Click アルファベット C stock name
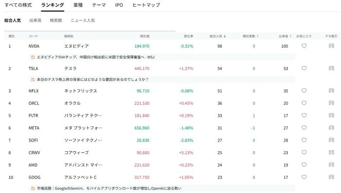341x193 pixels. 80,177
